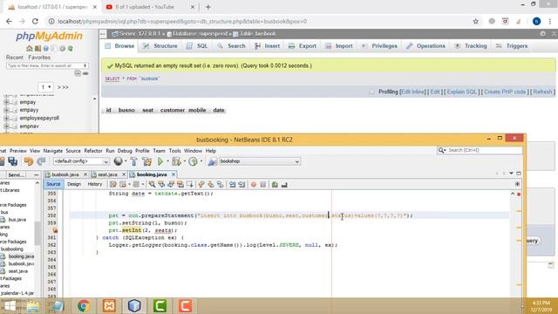Open phpMyAdmin Structure tab
The height and width of the screenshot is (314, 558).
[x=160, y=46]
